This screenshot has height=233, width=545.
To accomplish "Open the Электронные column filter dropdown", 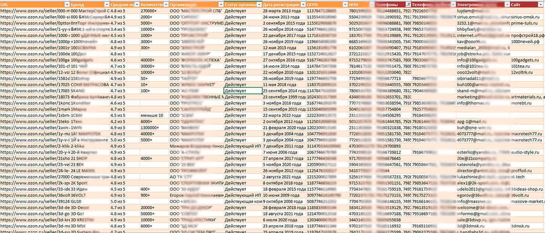I will (507, 4).
